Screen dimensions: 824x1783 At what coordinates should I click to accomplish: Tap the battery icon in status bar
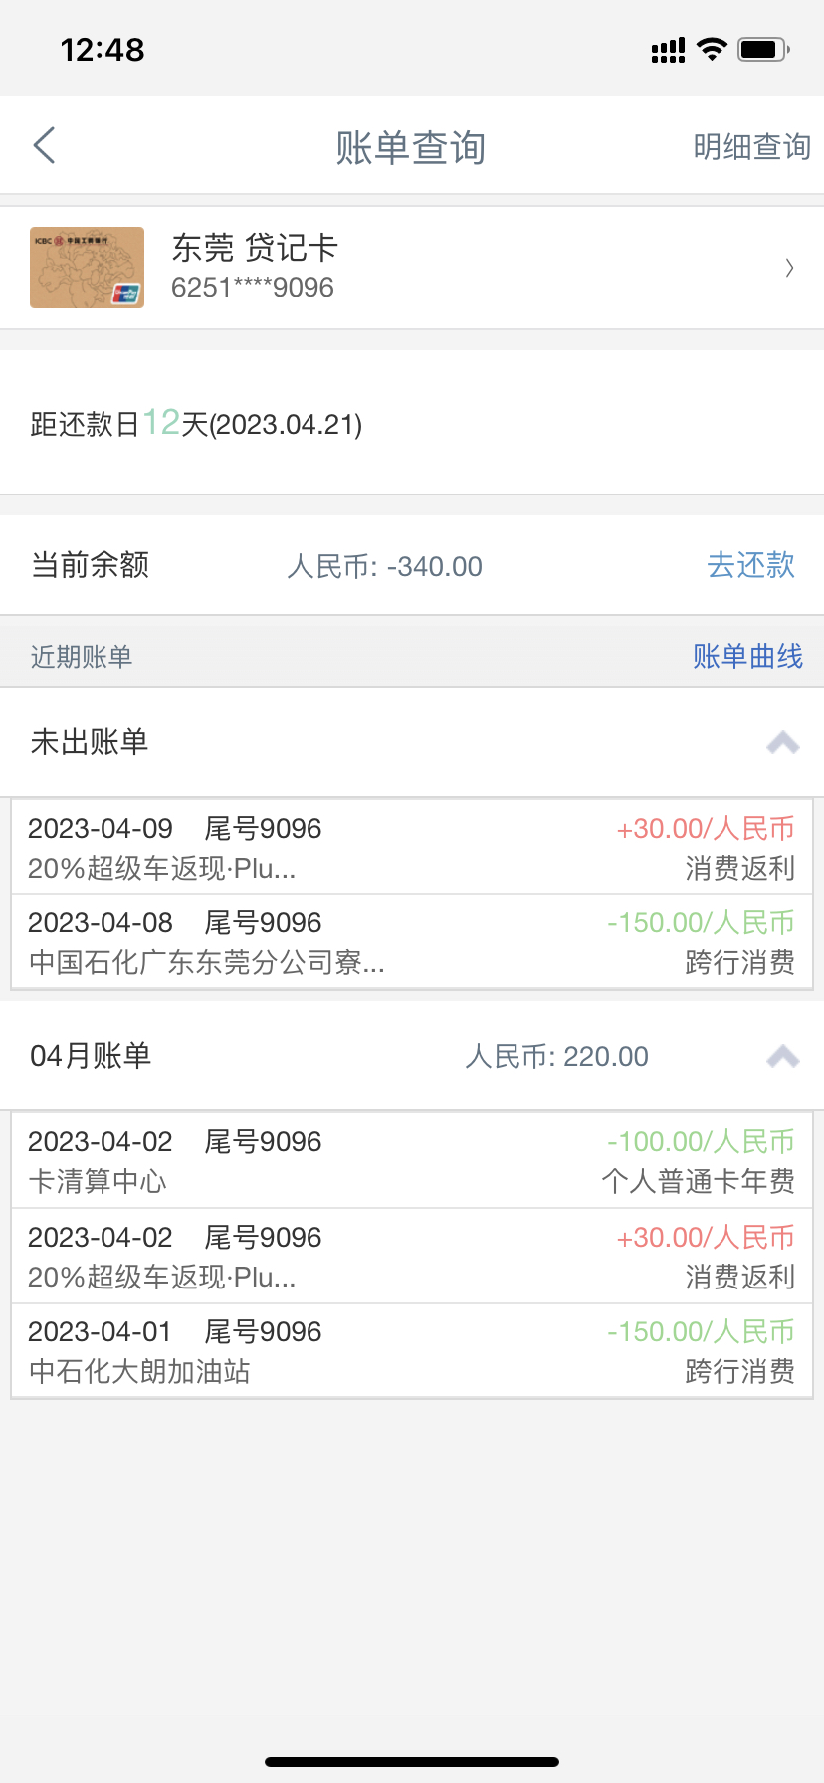click(763, 49)
